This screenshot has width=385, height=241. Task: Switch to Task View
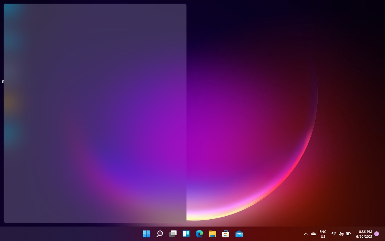point(173,233)
